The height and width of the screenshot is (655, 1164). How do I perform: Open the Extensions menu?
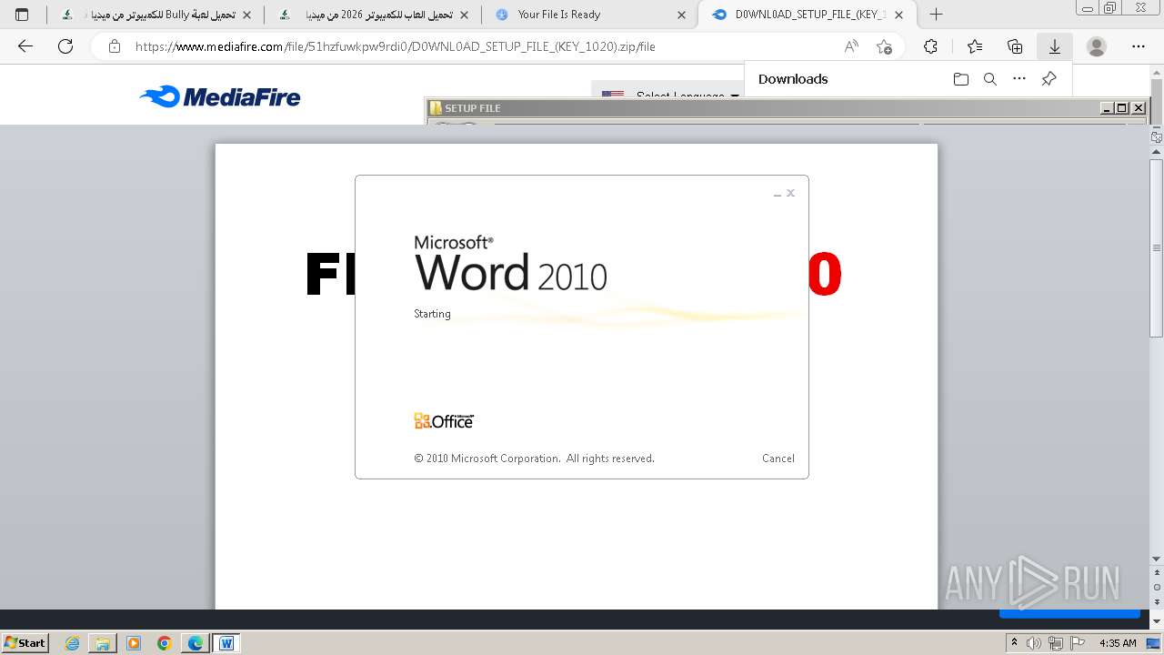pos(930,46)
